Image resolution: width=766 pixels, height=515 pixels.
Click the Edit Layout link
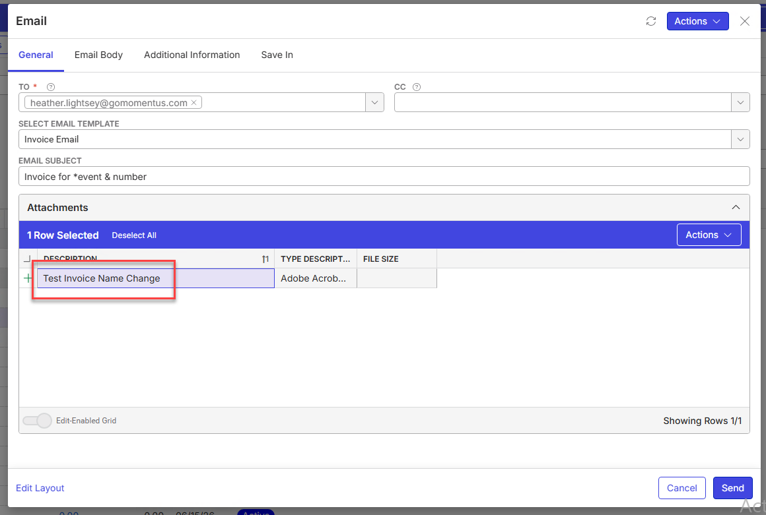click(x=40, y=488)
